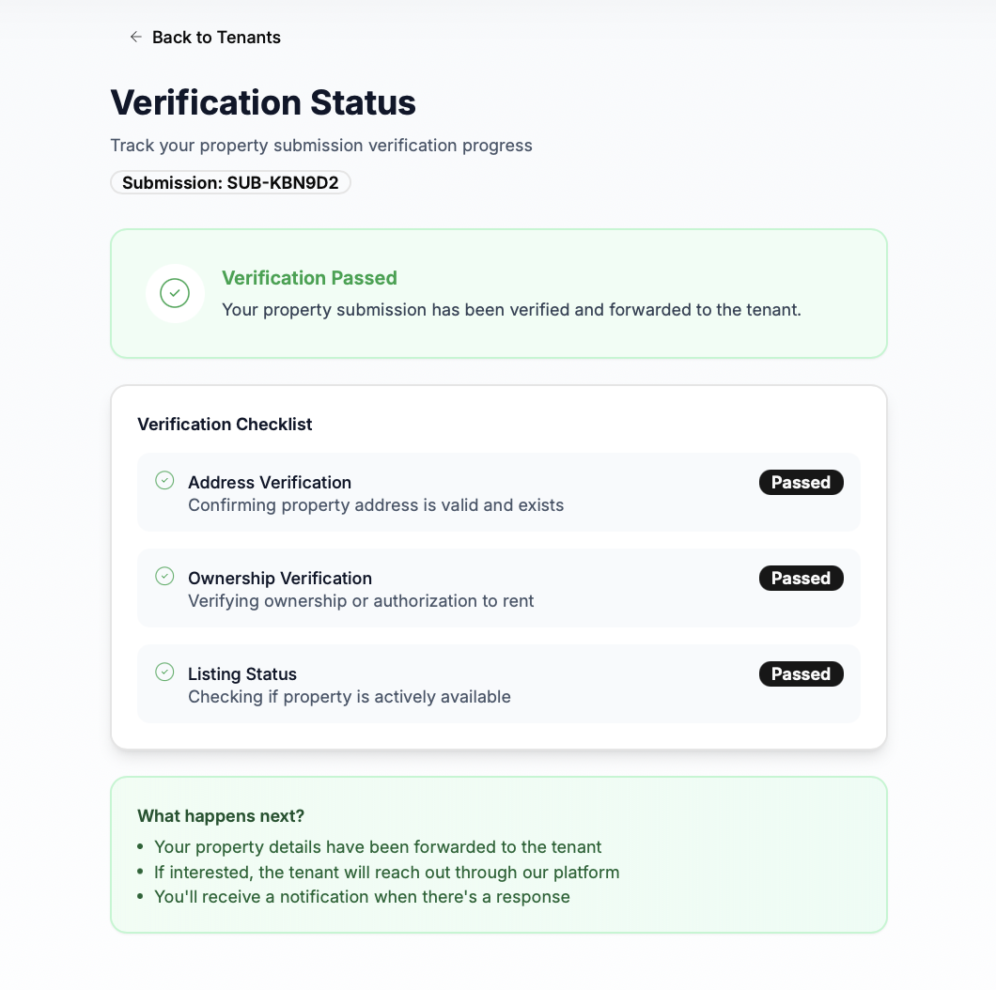Screen dimensions: 996x990
Task: Select the Listing Status checklist row
Action: [x=498, y=685]
